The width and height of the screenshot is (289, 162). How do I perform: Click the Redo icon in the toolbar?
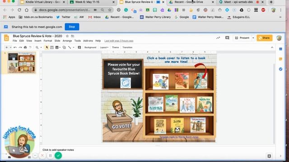coord(20,47)
